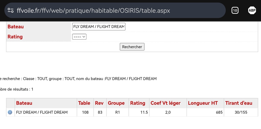Viewport: 261px width, 129px height.
Task: Click the Coef Vt léger column header
Action: [x=165, y=103]
